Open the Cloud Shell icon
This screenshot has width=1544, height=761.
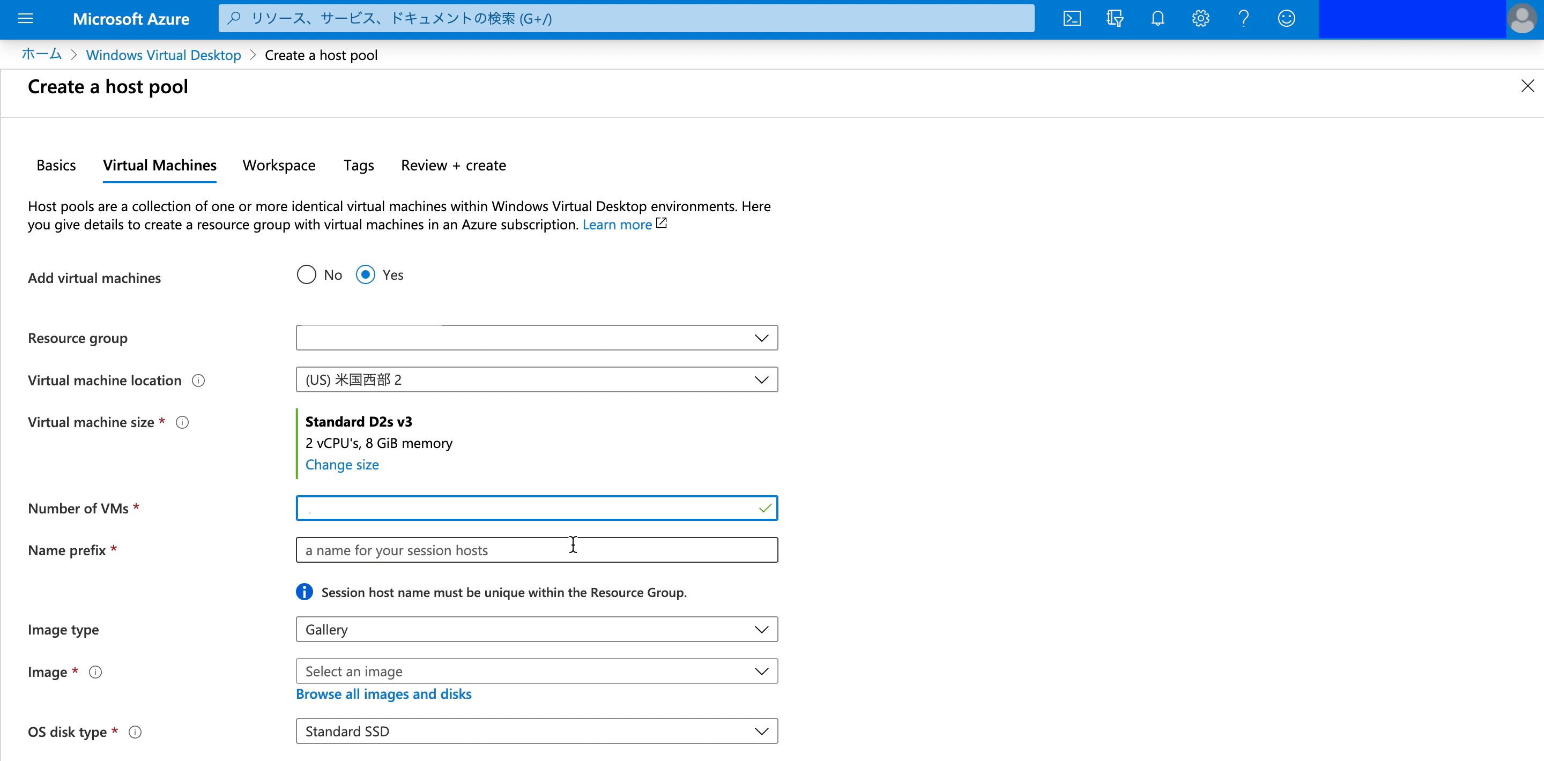pyautogui.click(x=1072, y=19)
